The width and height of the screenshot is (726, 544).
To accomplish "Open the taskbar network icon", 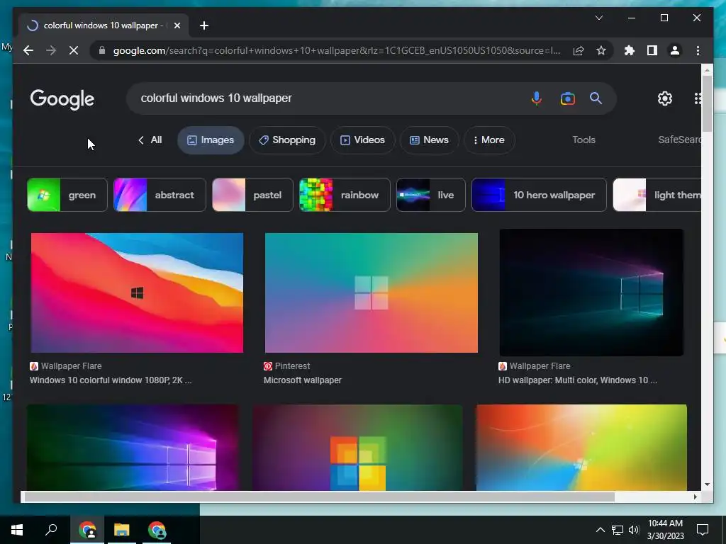I will tap(618, 530).
